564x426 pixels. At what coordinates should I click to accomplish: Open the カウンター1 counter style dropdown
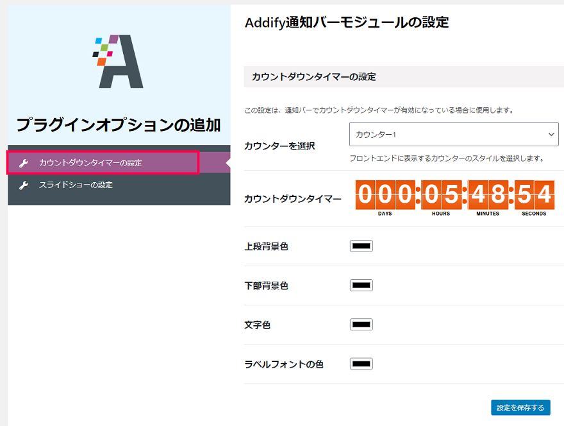[x=454, y=134]
